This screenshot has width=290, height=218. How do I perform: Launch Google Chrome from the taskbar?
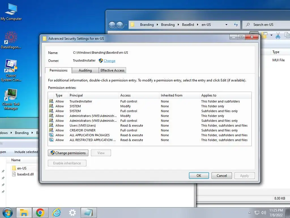click(x=40, y=213)
